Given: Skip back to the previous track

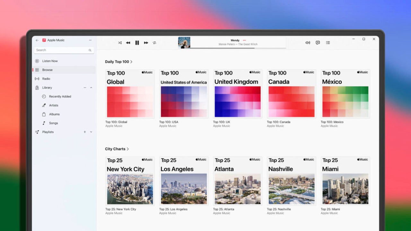Looking at the screenshot, I should coord(128,43).
